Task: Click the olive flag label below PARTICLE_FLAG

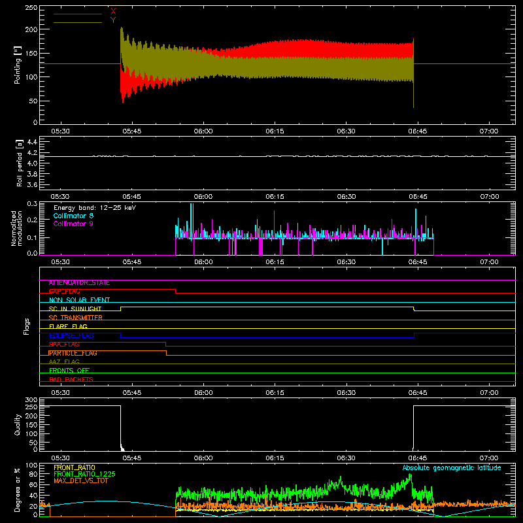Action: [64, 362]
